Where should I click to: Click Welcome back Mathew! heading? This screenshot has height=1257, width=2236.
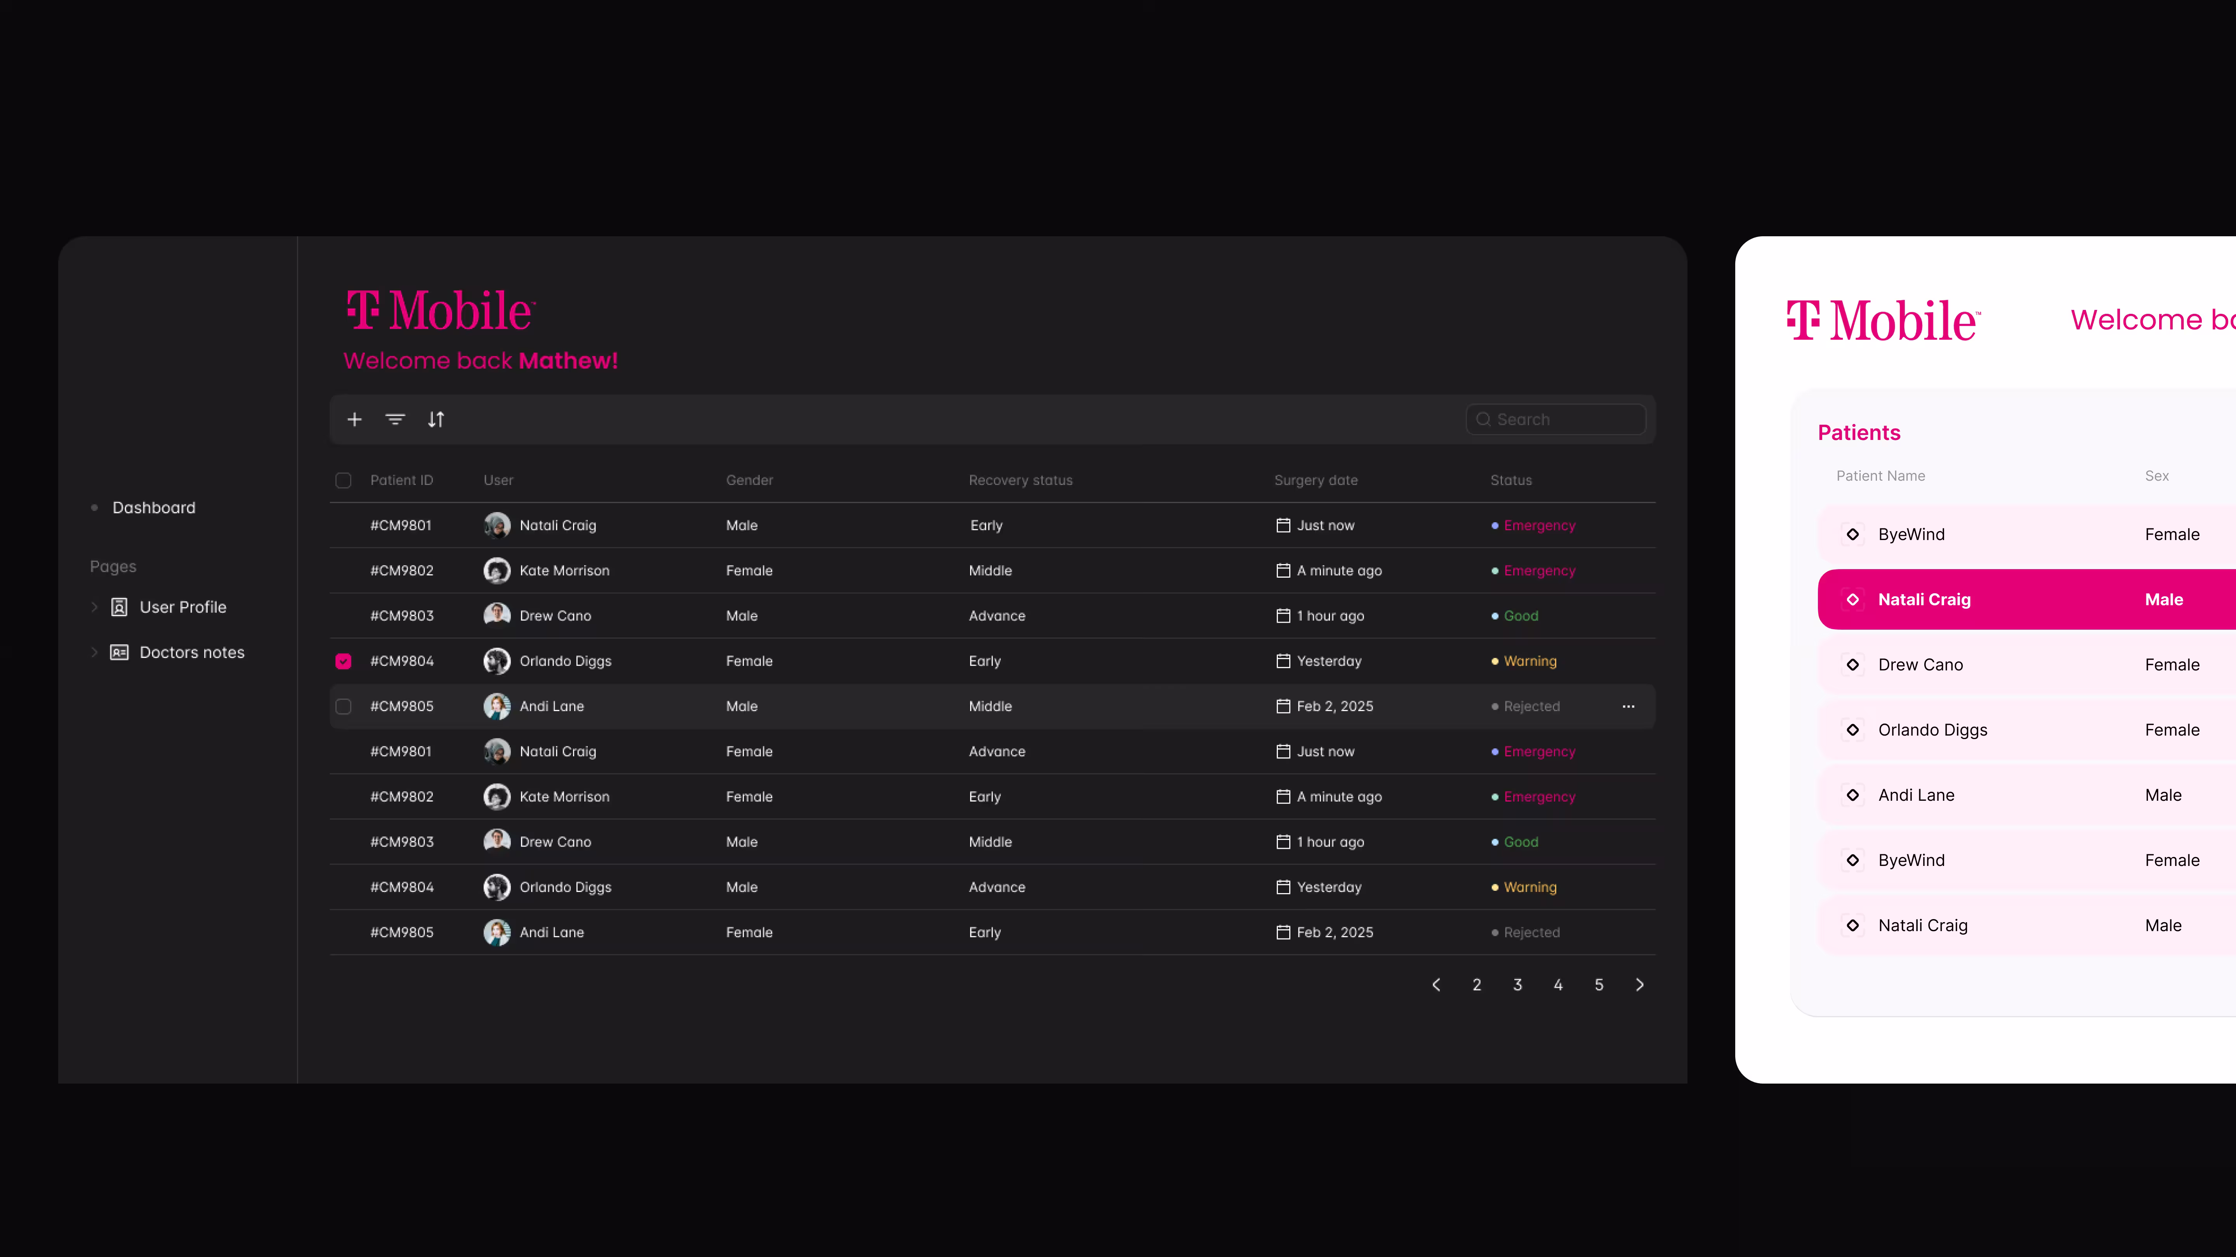[x=480, y=361]
